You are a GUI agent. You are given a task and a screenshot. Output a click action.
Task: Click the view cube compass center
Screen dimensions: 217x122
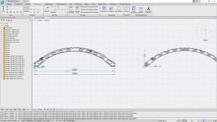[205, 30]
